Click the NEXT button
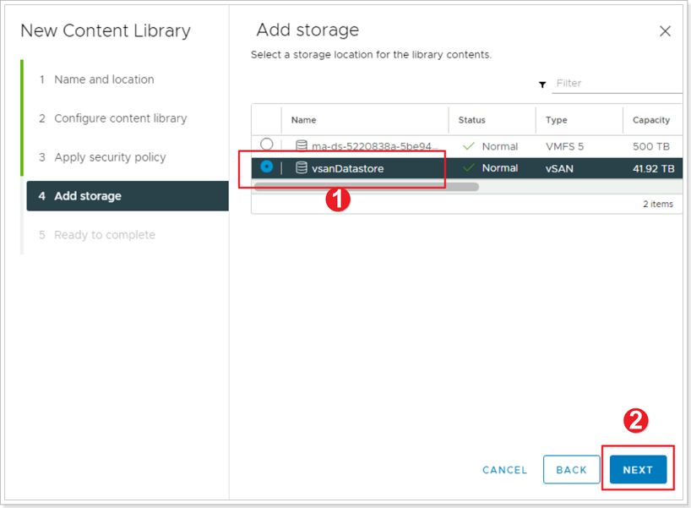This screenshot has height=508, width=691. coord(638,470)
